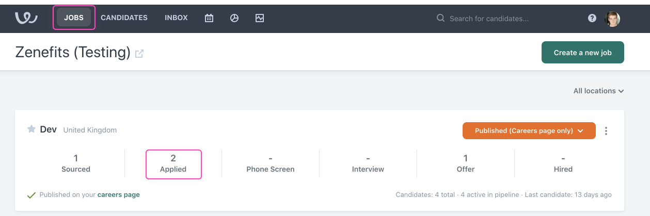Open the Dev job three-dot menu
The image size is (650, 216).
(x=606, y=131)
